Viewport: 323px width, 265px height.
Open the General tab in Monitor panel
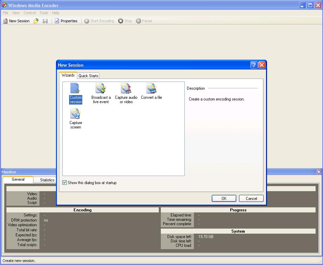18,179
